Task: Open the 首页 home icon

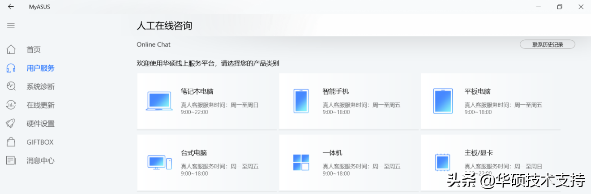Action: pos(11,49)
